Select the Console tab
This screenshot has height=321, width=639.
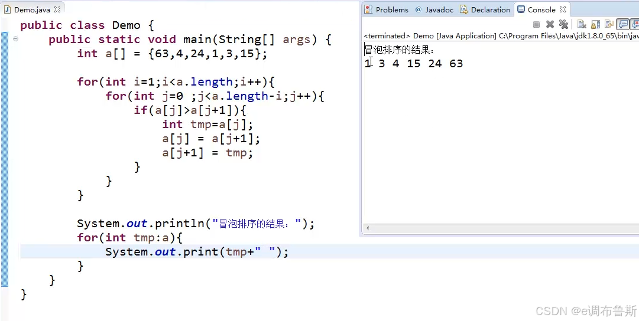[541, 9]
